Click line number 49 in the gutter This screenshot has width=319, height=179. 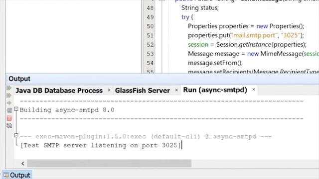click(x=150, y=17)
